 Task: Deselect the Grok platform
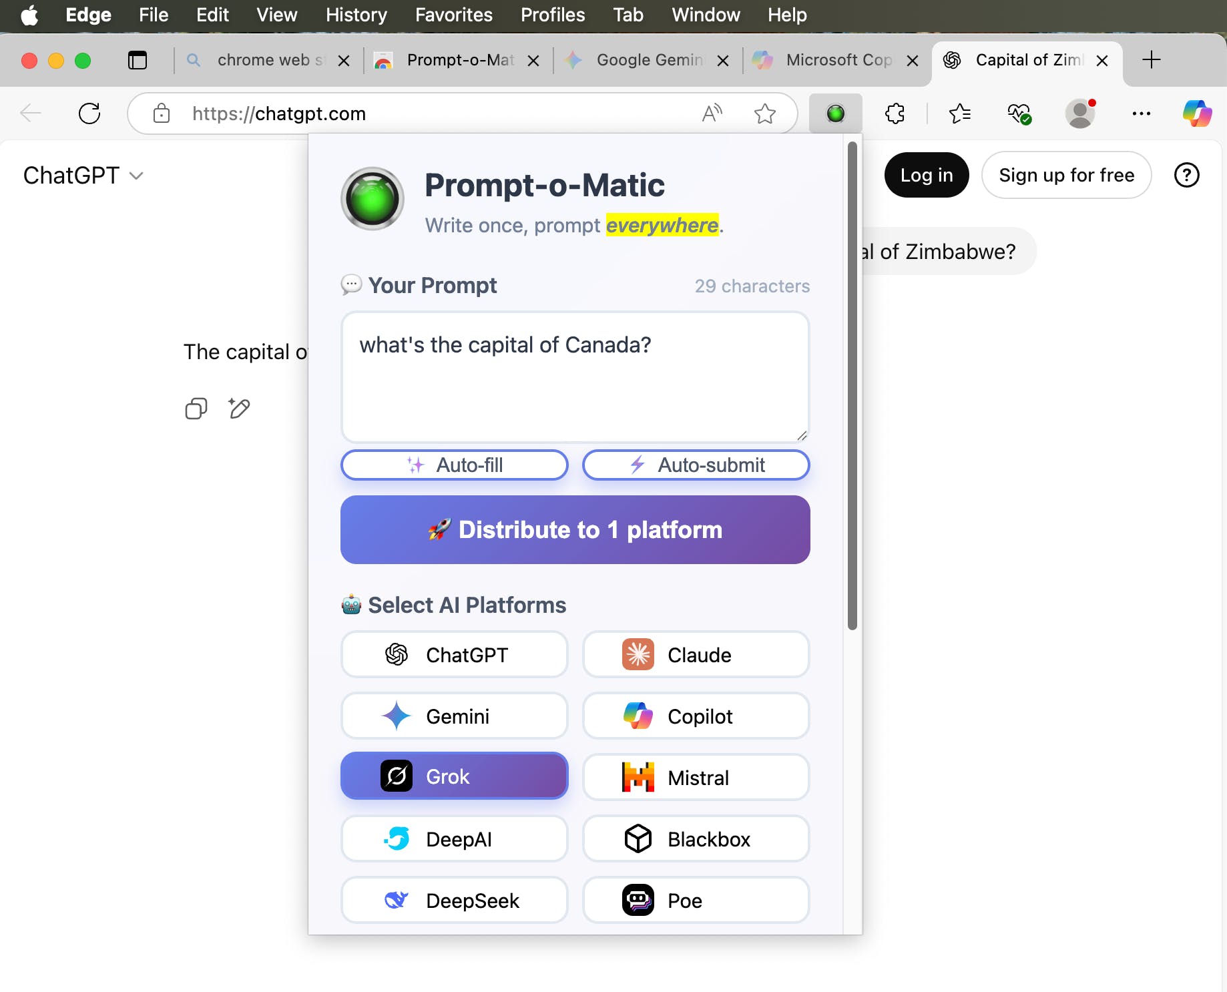[455, 776]
